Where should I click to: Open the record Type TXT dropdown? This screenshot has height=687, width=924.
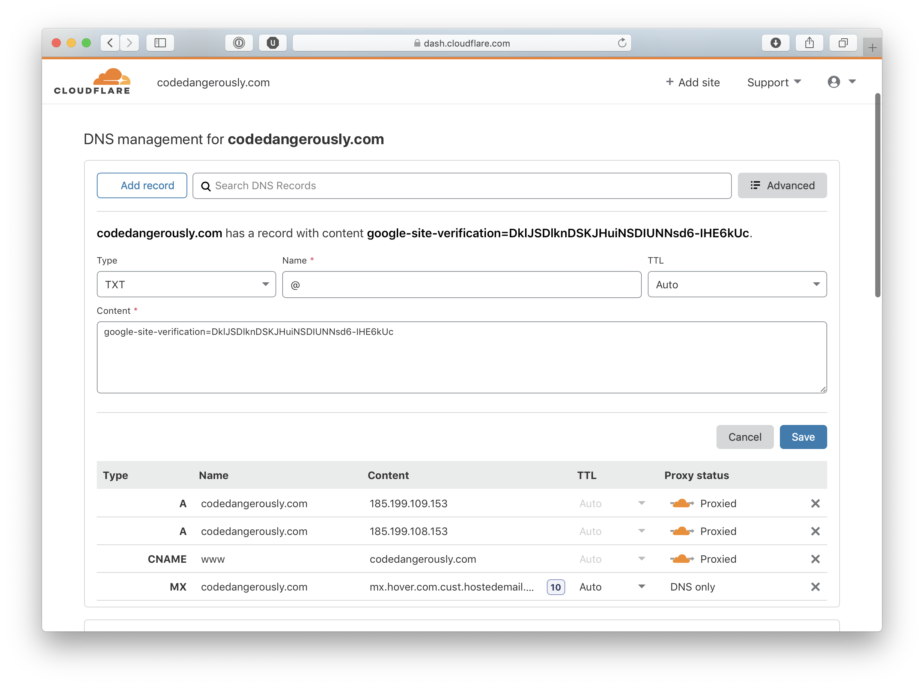click(x=186, y=285)
